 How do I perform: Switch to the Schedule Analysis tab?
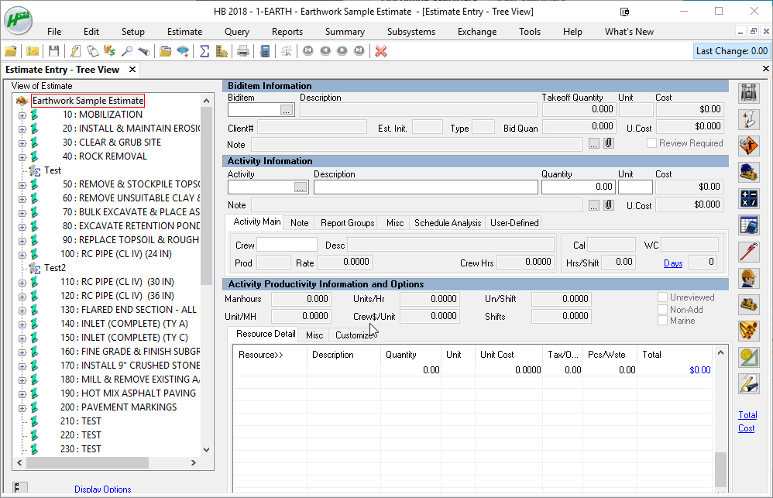coord(447,222)
